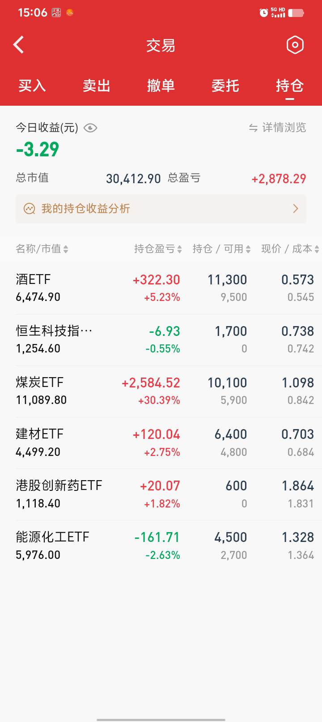Screen dimensions: 322x722
Task: Open 港股创新药ETF position details
Action: [x=161, y=494]
